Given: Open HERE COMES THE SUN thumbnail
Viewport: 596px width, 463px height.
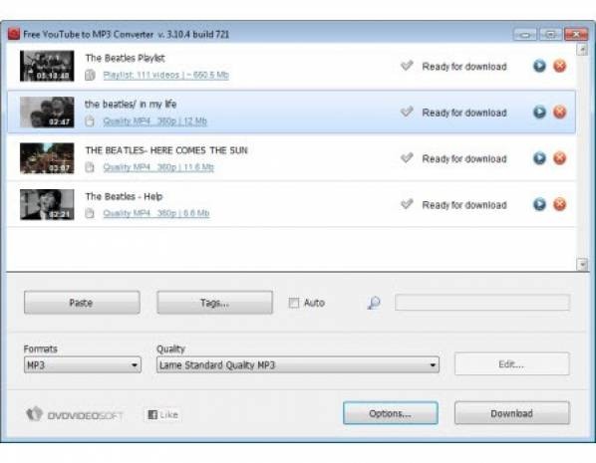Looking at the screenshot, I should [x=47, y=158].
